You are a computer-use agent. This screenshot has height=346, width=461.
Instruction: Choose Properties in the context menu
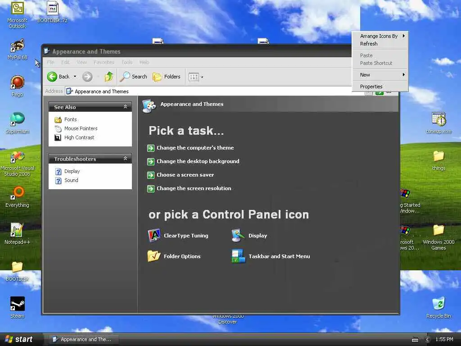click(380, 86)
